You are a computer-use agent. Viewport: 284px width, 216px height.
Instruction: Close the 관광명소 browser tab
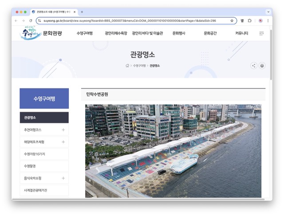pos(75,12)
